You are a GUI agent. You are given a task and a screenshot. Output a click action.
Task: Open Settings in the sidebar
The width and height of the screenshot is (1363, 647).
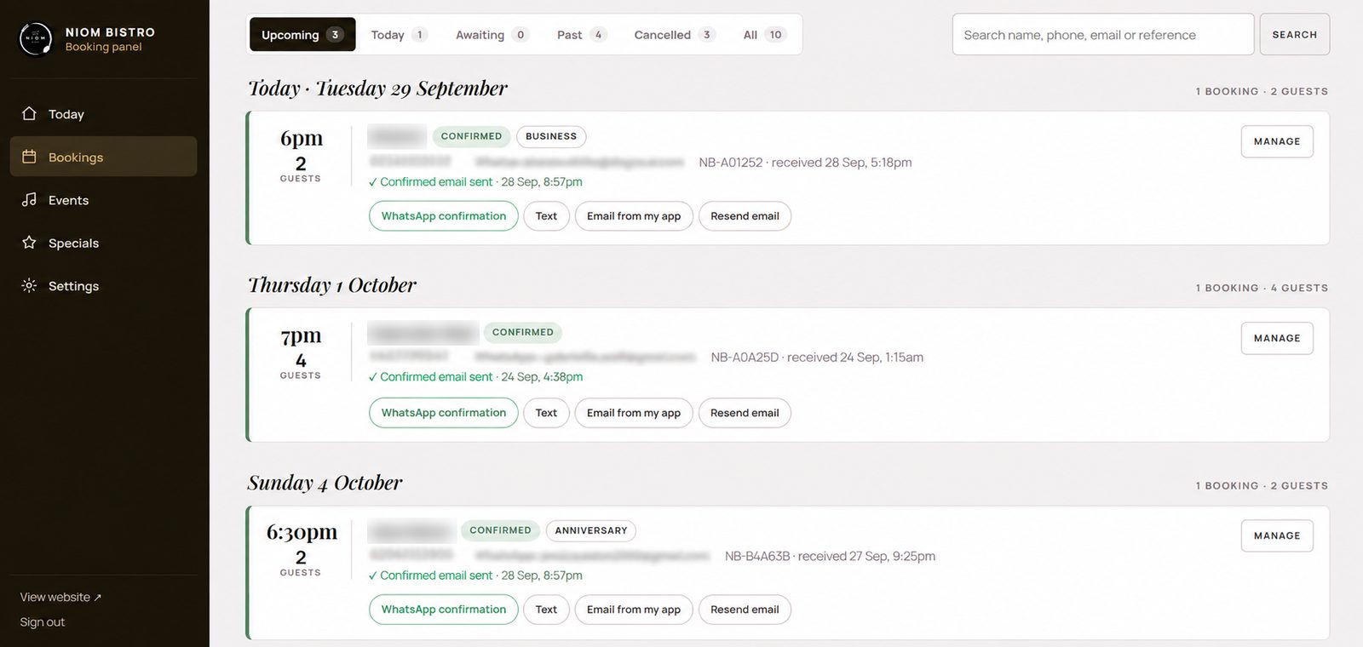click(x=103, y=286)
